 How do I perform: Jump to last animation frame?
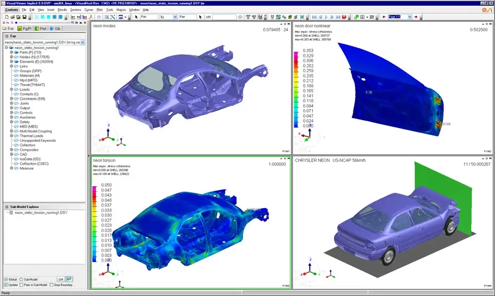[x=338, y=17]
